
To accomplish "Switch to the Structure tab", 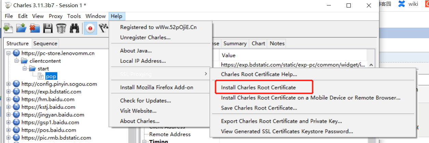I will click(x=17, y=43).
